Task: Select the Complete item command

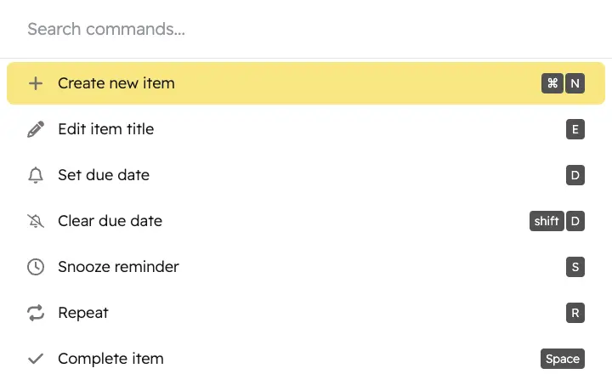Action: click(x=306, y=359)
